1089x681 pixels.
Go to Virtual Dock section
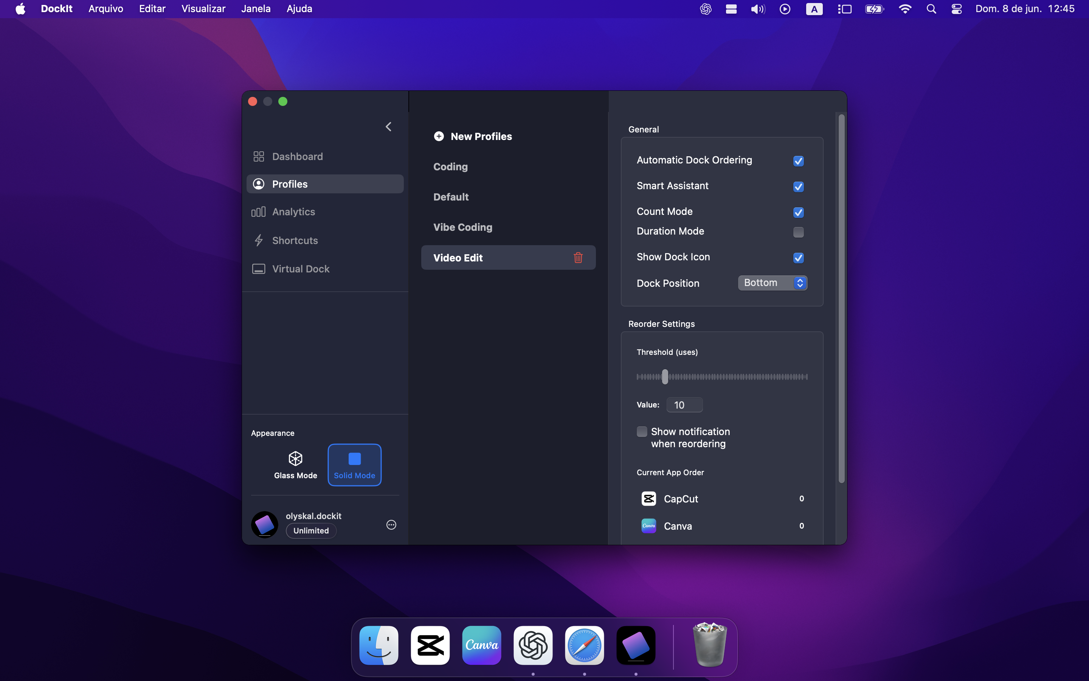click(x=301, y=269)
